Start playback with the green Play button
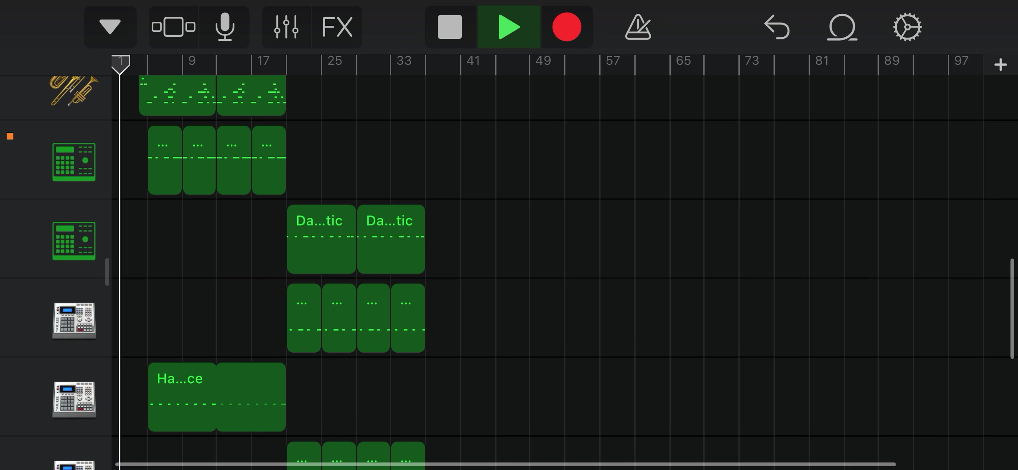The image size is (1018, 470). coord(509,27)
